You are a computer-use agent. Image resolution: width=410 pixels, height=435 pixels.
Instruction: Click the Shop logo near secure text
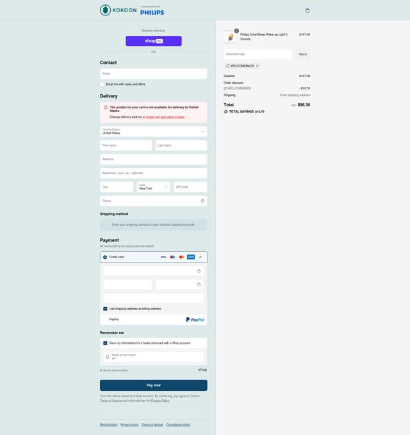point(202,370)
